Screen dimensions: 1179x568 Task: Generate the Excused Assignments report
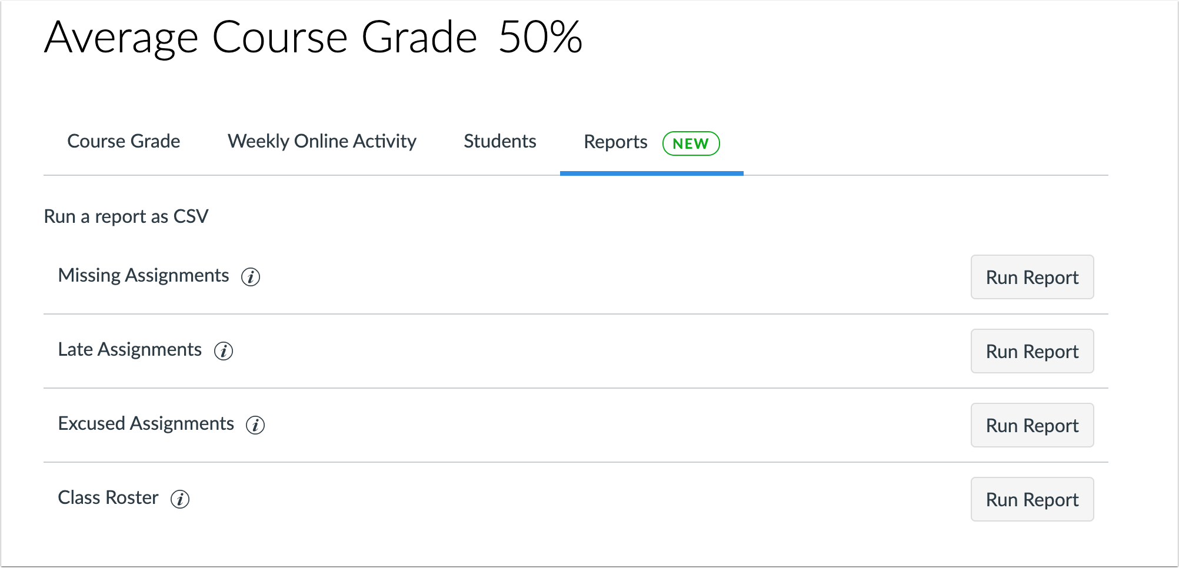[1031, 425]
